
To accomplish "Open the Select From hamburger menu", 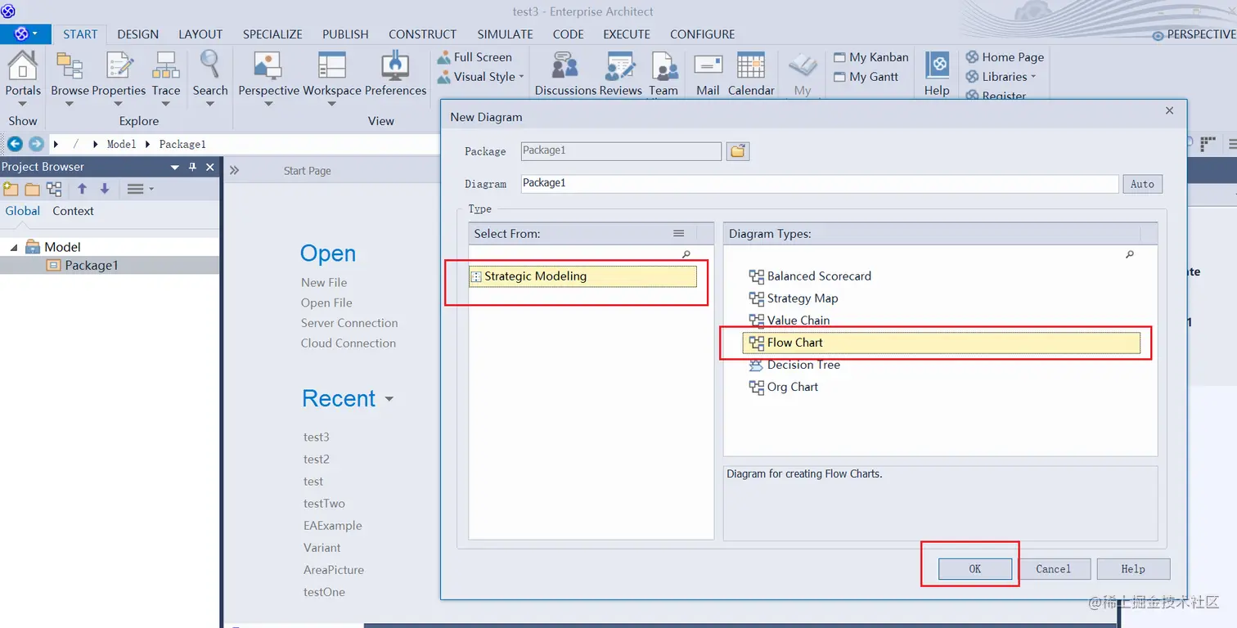I will 678,234.
